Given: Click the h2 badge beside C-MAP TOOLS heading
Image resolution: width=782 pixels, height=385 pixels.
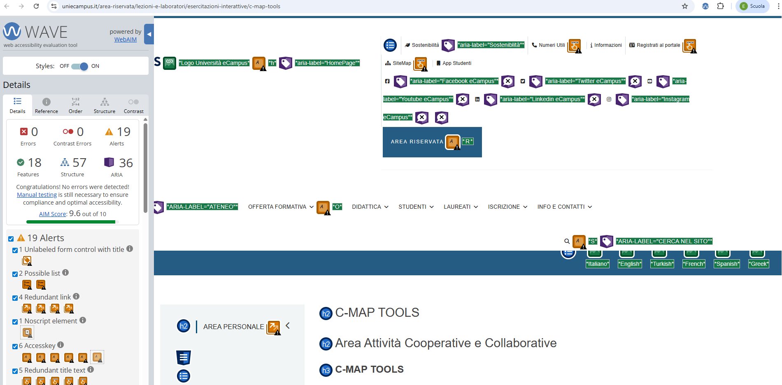Looking at the screenshot, I should (x=326, y=314).
